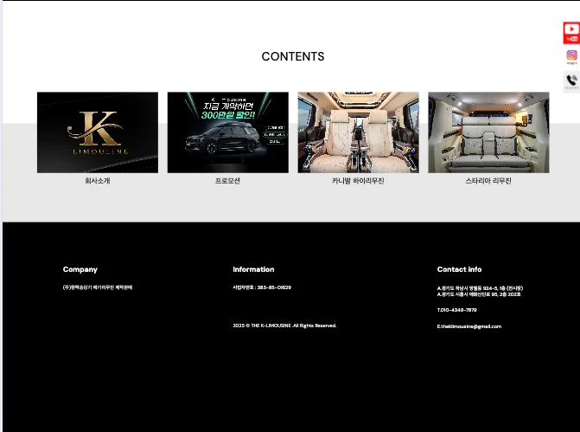Click the Contact info footer heading
The width and height of the screenshot is (580, 432).
459,269
